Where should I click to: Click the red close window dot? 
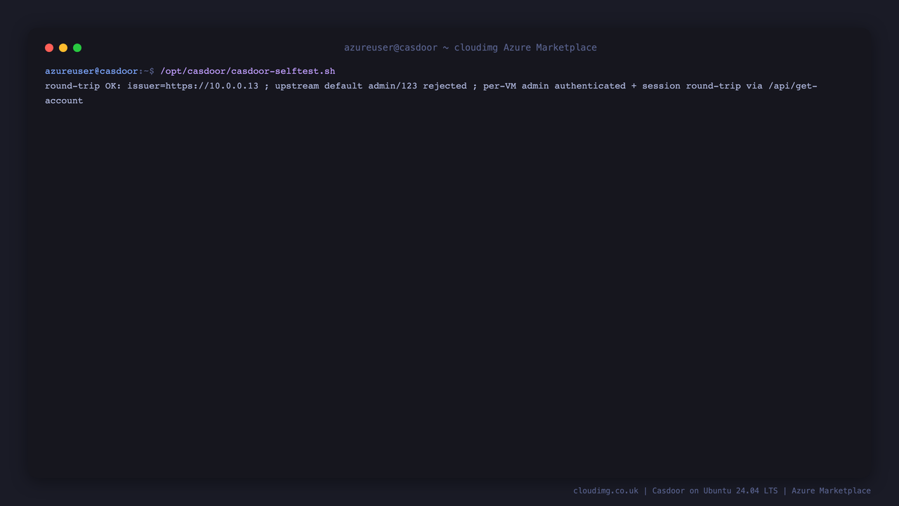point(49,48)
